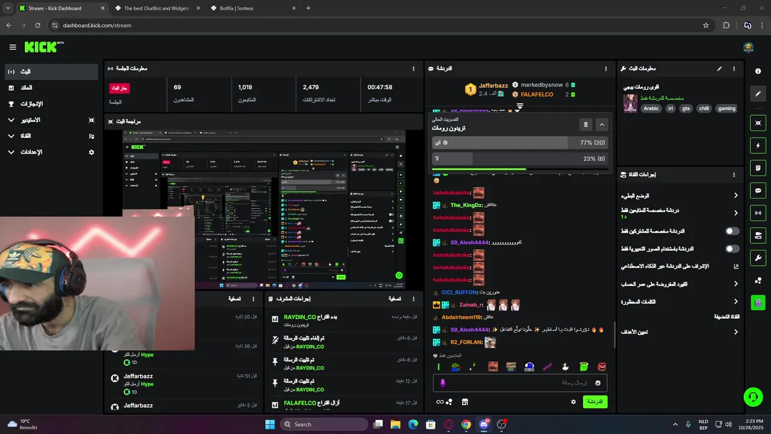Expand the followers-only chat row chevron
Image resolution: width=771 pixels, height=434 pixels.
pos(735,213)
